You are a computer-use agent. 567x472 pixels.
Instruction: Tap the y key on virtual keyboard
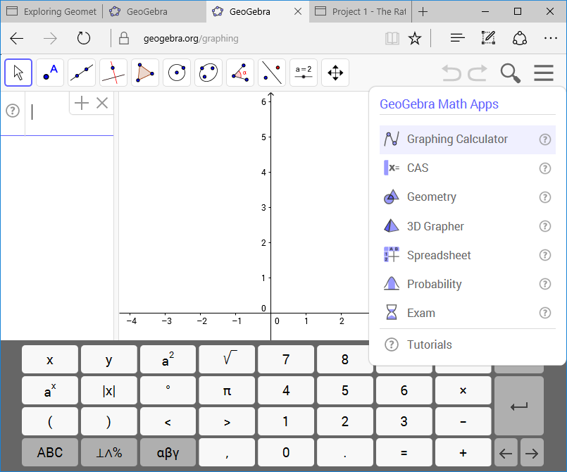coord(109,359)
